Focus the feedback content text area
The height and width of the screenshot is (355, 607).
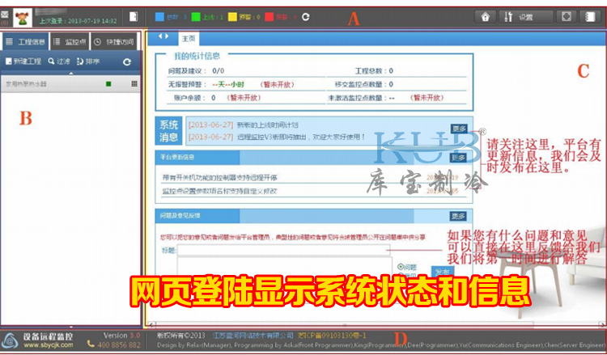285,266
